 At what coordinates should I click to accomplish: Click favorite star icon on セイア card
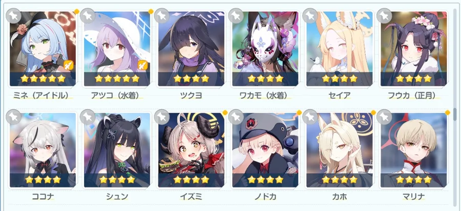pyautogui.click(x=310, y=16)
